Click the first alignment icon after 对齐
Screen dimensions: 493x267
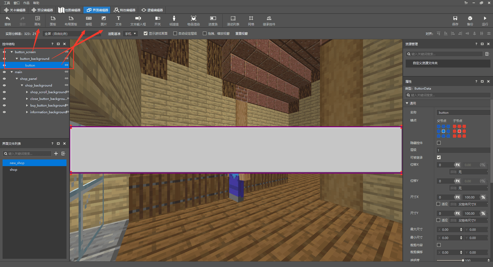coord(439,34)
